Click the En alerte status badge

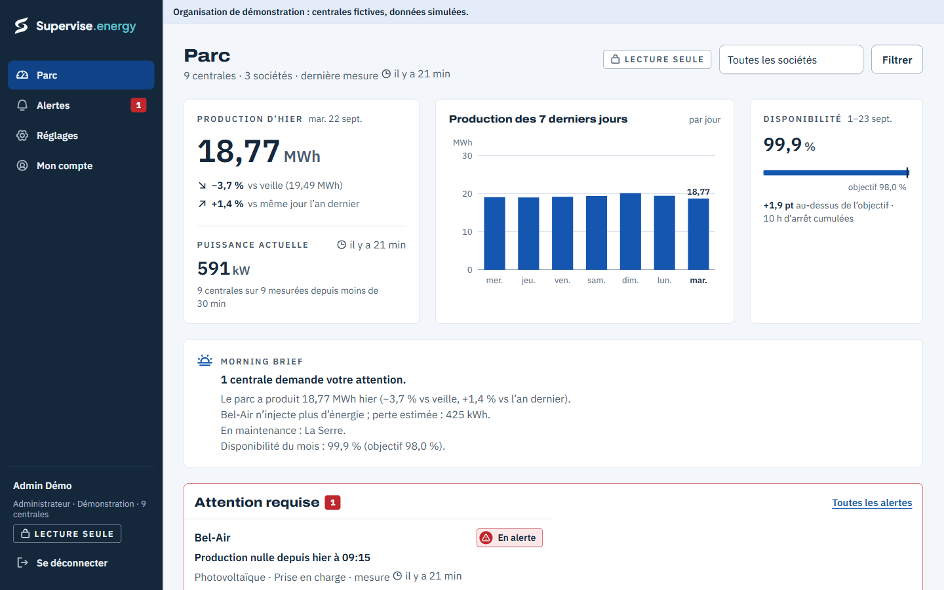pyautogui.click(x=509, y=538)
